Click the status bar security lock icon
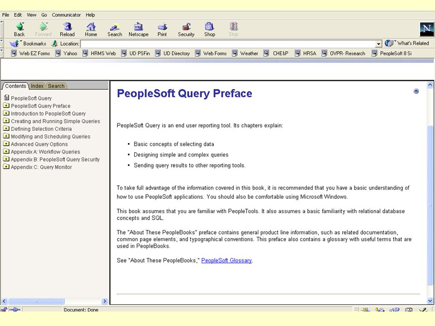The image size is (435, 326). click(4, 309)
